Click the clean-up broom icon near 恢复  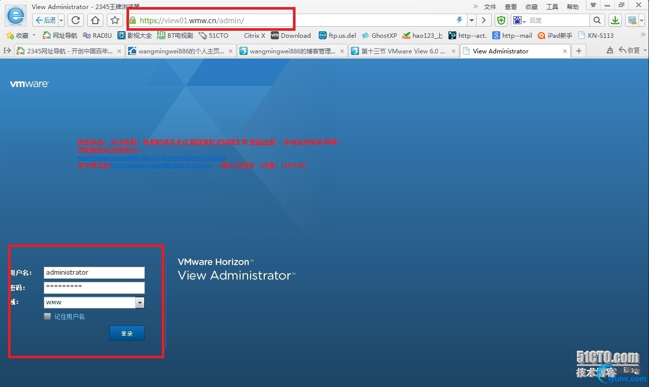pyautogui.click(x=610, y=51)
